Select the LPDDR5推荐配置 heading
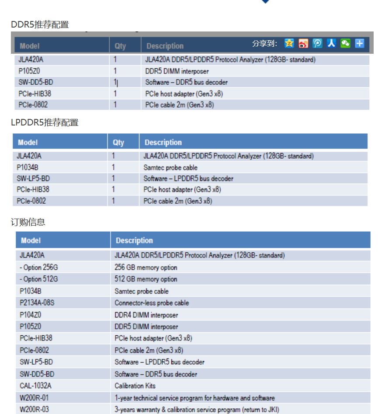 click(x=45, y=122)
